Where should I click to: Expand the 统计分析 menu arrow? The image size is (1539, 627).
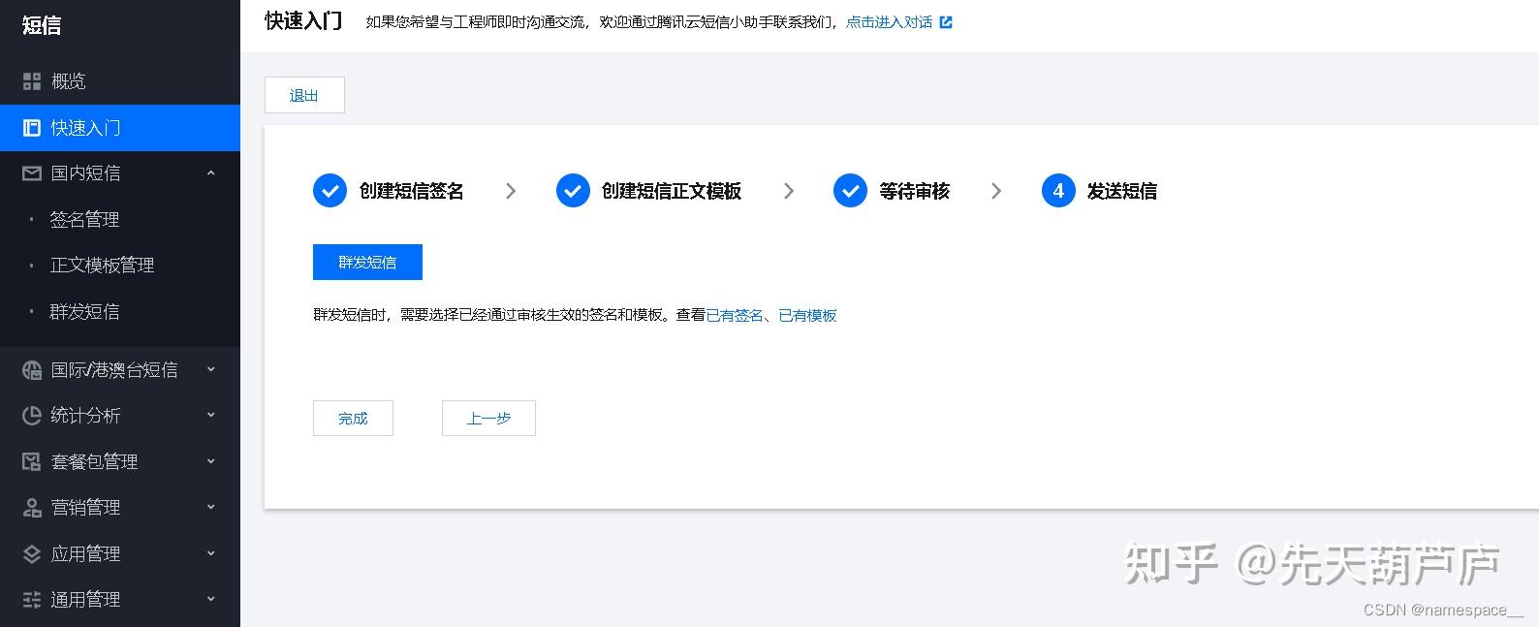click(211, 416)
